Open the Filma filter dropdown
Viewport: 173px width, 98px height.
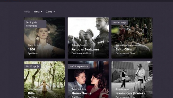coord(38,12)
